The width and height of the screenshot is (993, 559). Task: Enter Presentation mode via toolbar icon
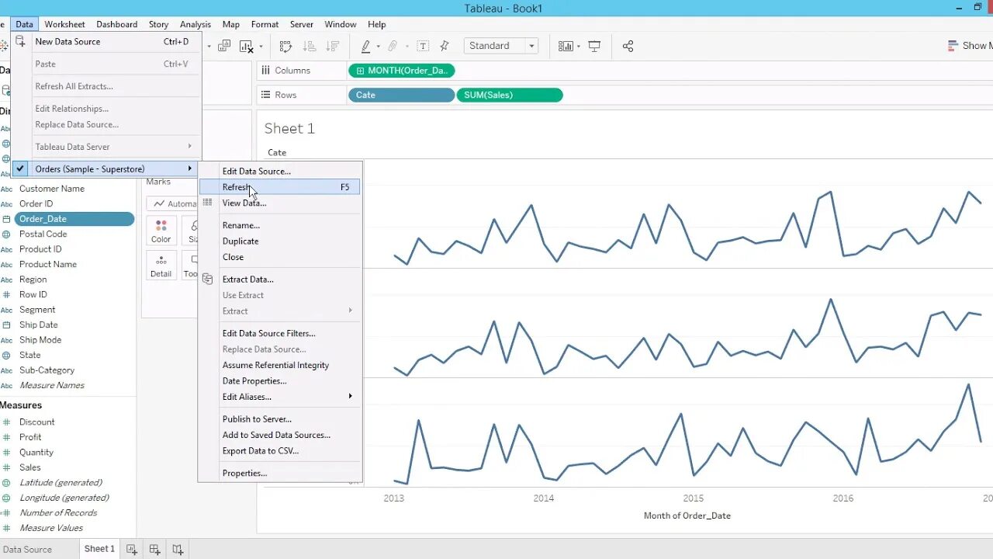(594, 46)
